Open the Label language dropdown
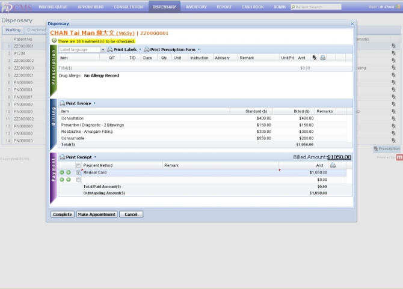This screenshot has width=403, height=289. 103,49
